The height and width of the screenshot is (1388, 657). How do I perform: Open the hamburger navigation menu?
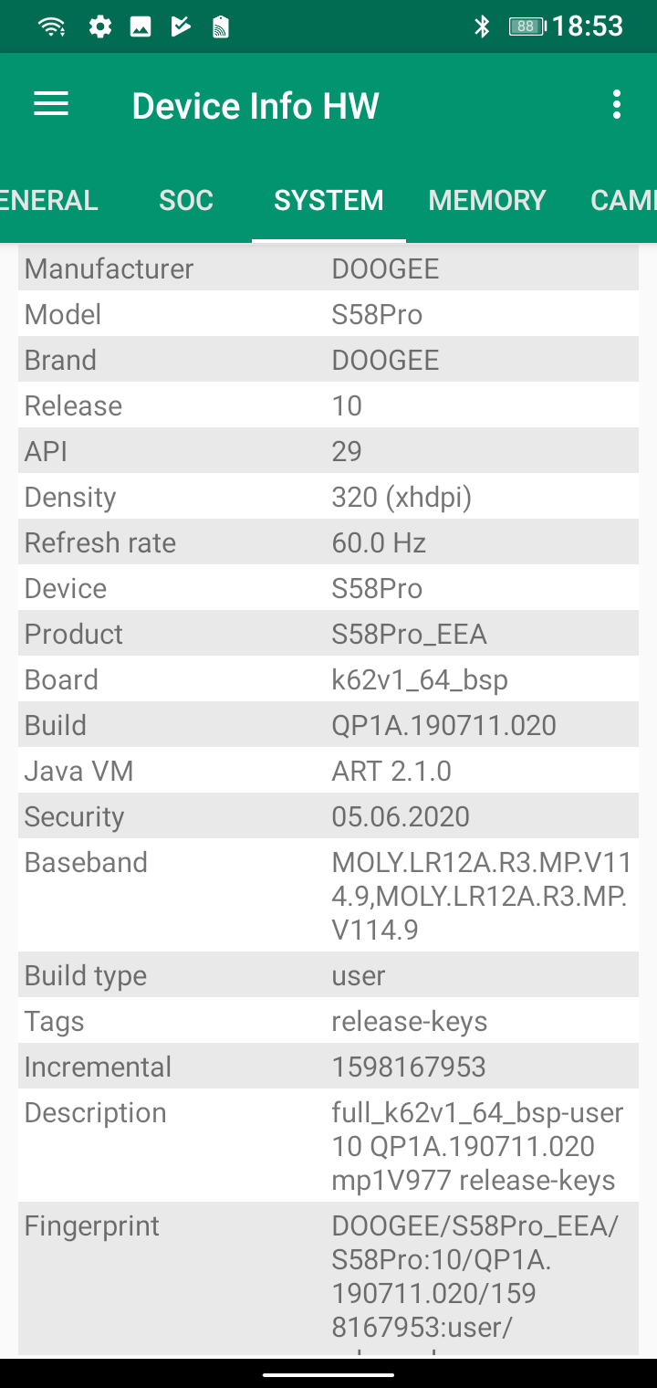(x=51, y=105)
